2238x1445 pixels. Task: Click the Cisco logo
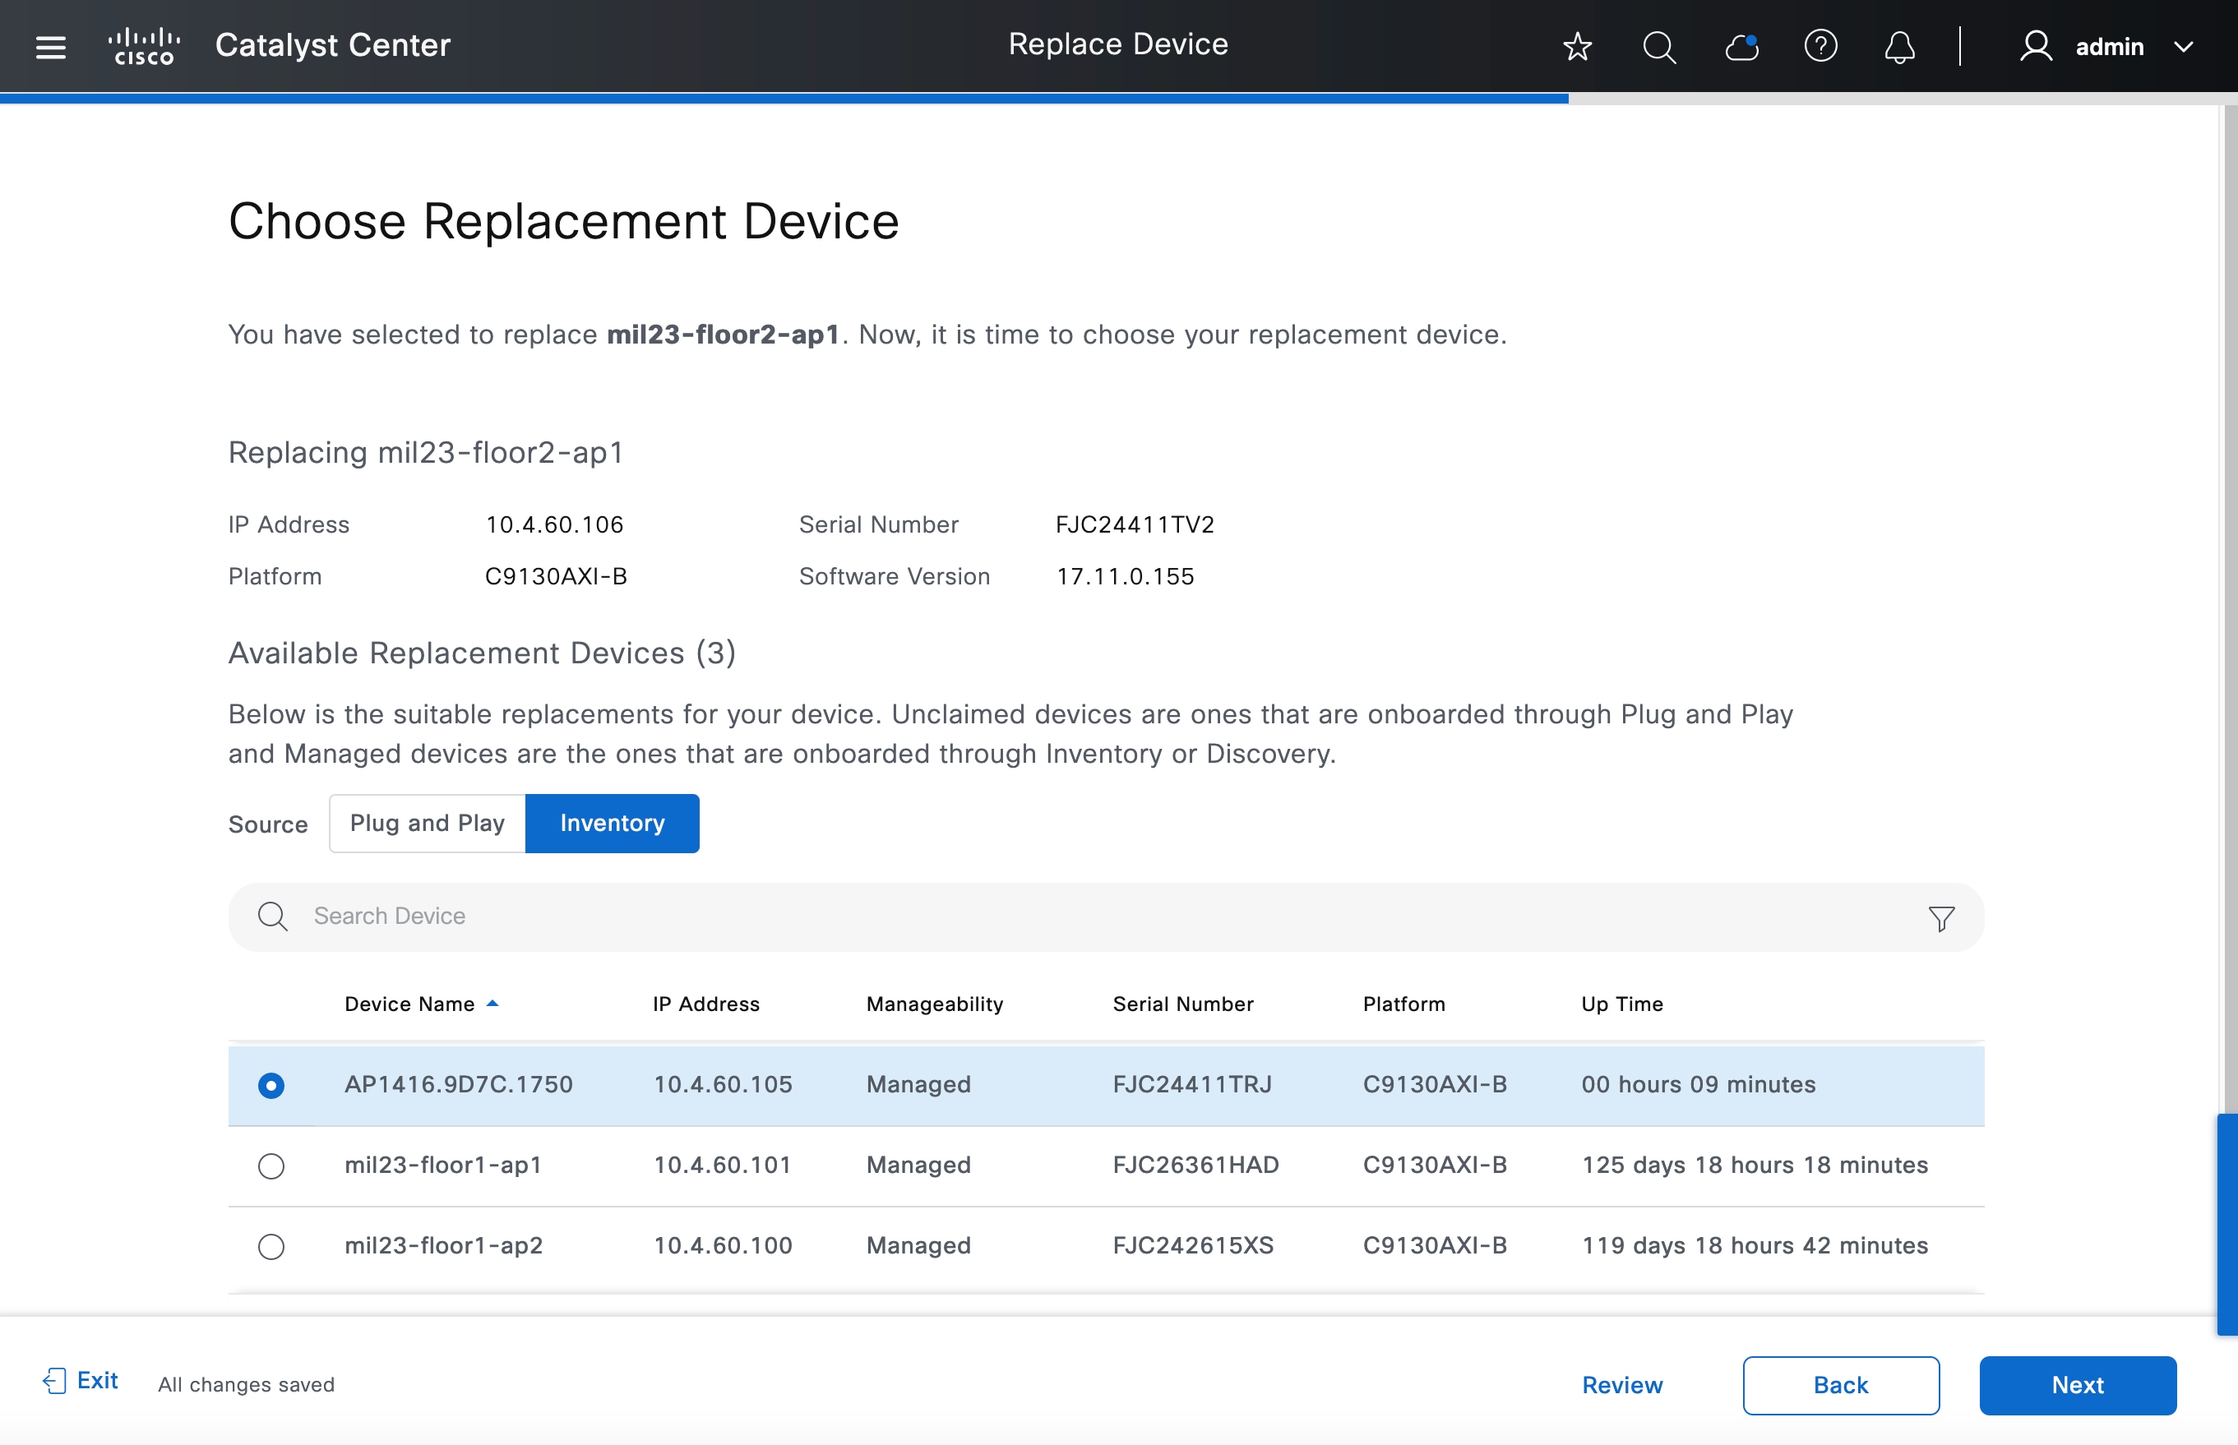pyautogui.click(x=144, y=46)
